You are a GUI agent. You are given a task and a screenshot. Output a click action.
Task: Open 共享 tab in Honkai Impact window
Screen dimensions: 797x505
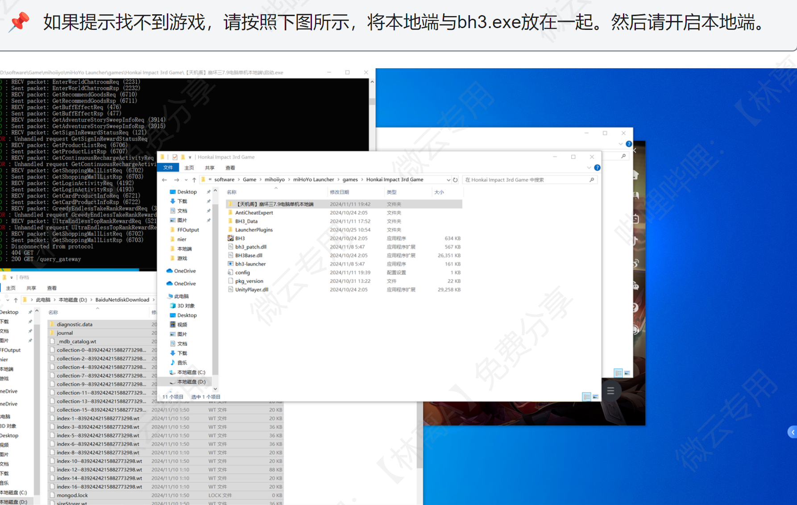[x=210, y=168]
